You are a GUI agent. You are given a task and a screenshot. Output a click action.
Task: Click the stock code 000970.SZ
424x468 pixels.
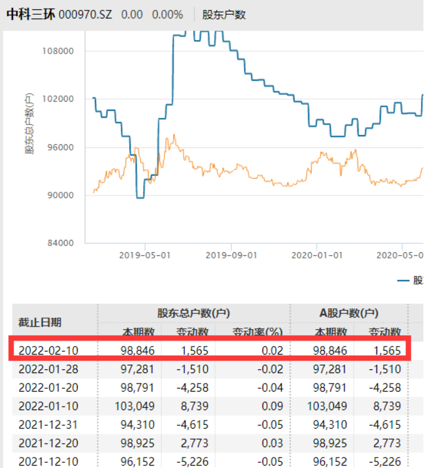point(85,14)
